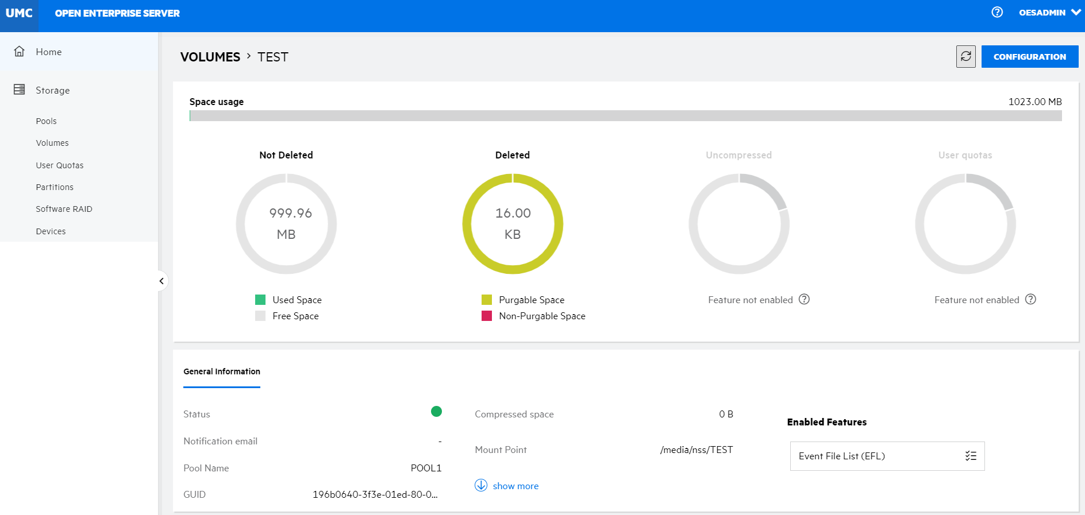1085x515 pixels.
Task: Click the Home icon in sidebar
Action: point(20,52)
